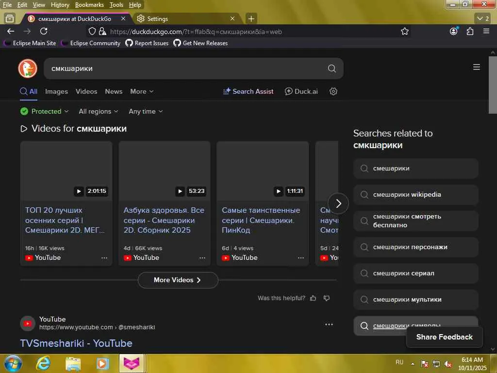Expand the More search categories dropdown

point(142,91)
